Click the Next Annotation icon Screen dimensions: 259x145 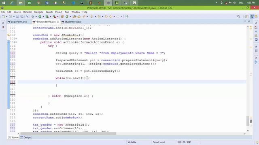(x=92, y=17)
